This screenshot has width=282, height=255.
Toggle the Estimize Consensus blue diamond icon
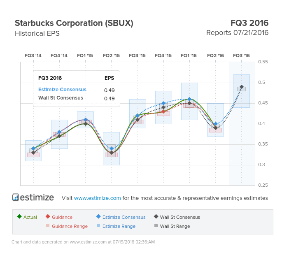98,216
